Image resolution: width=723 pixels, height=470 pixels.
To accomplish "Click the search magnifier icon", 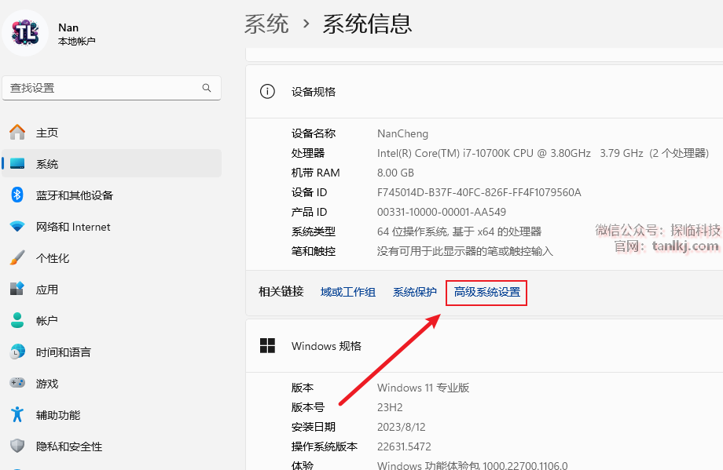I will click(207, 88).
